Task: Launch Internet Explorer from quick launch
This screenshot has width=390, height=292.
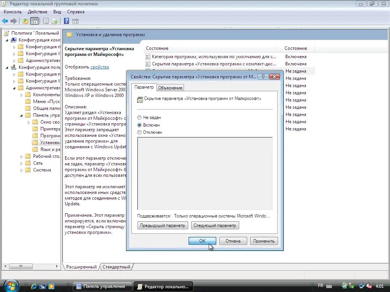Action: pyautogui.click(x=34, y=286)
